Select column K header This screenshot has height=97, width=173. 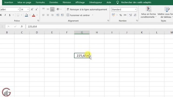[x=142, y=32]
